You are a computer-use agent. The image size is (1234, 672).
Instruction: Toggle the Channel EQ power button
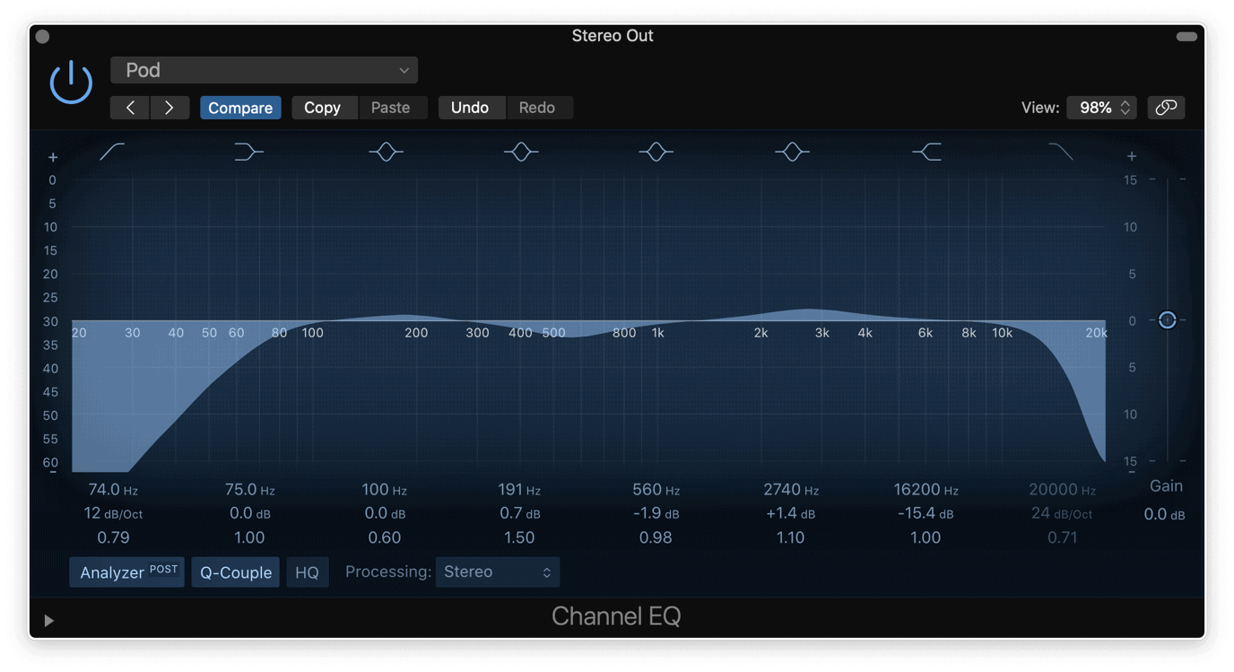(x=71, y=83)
